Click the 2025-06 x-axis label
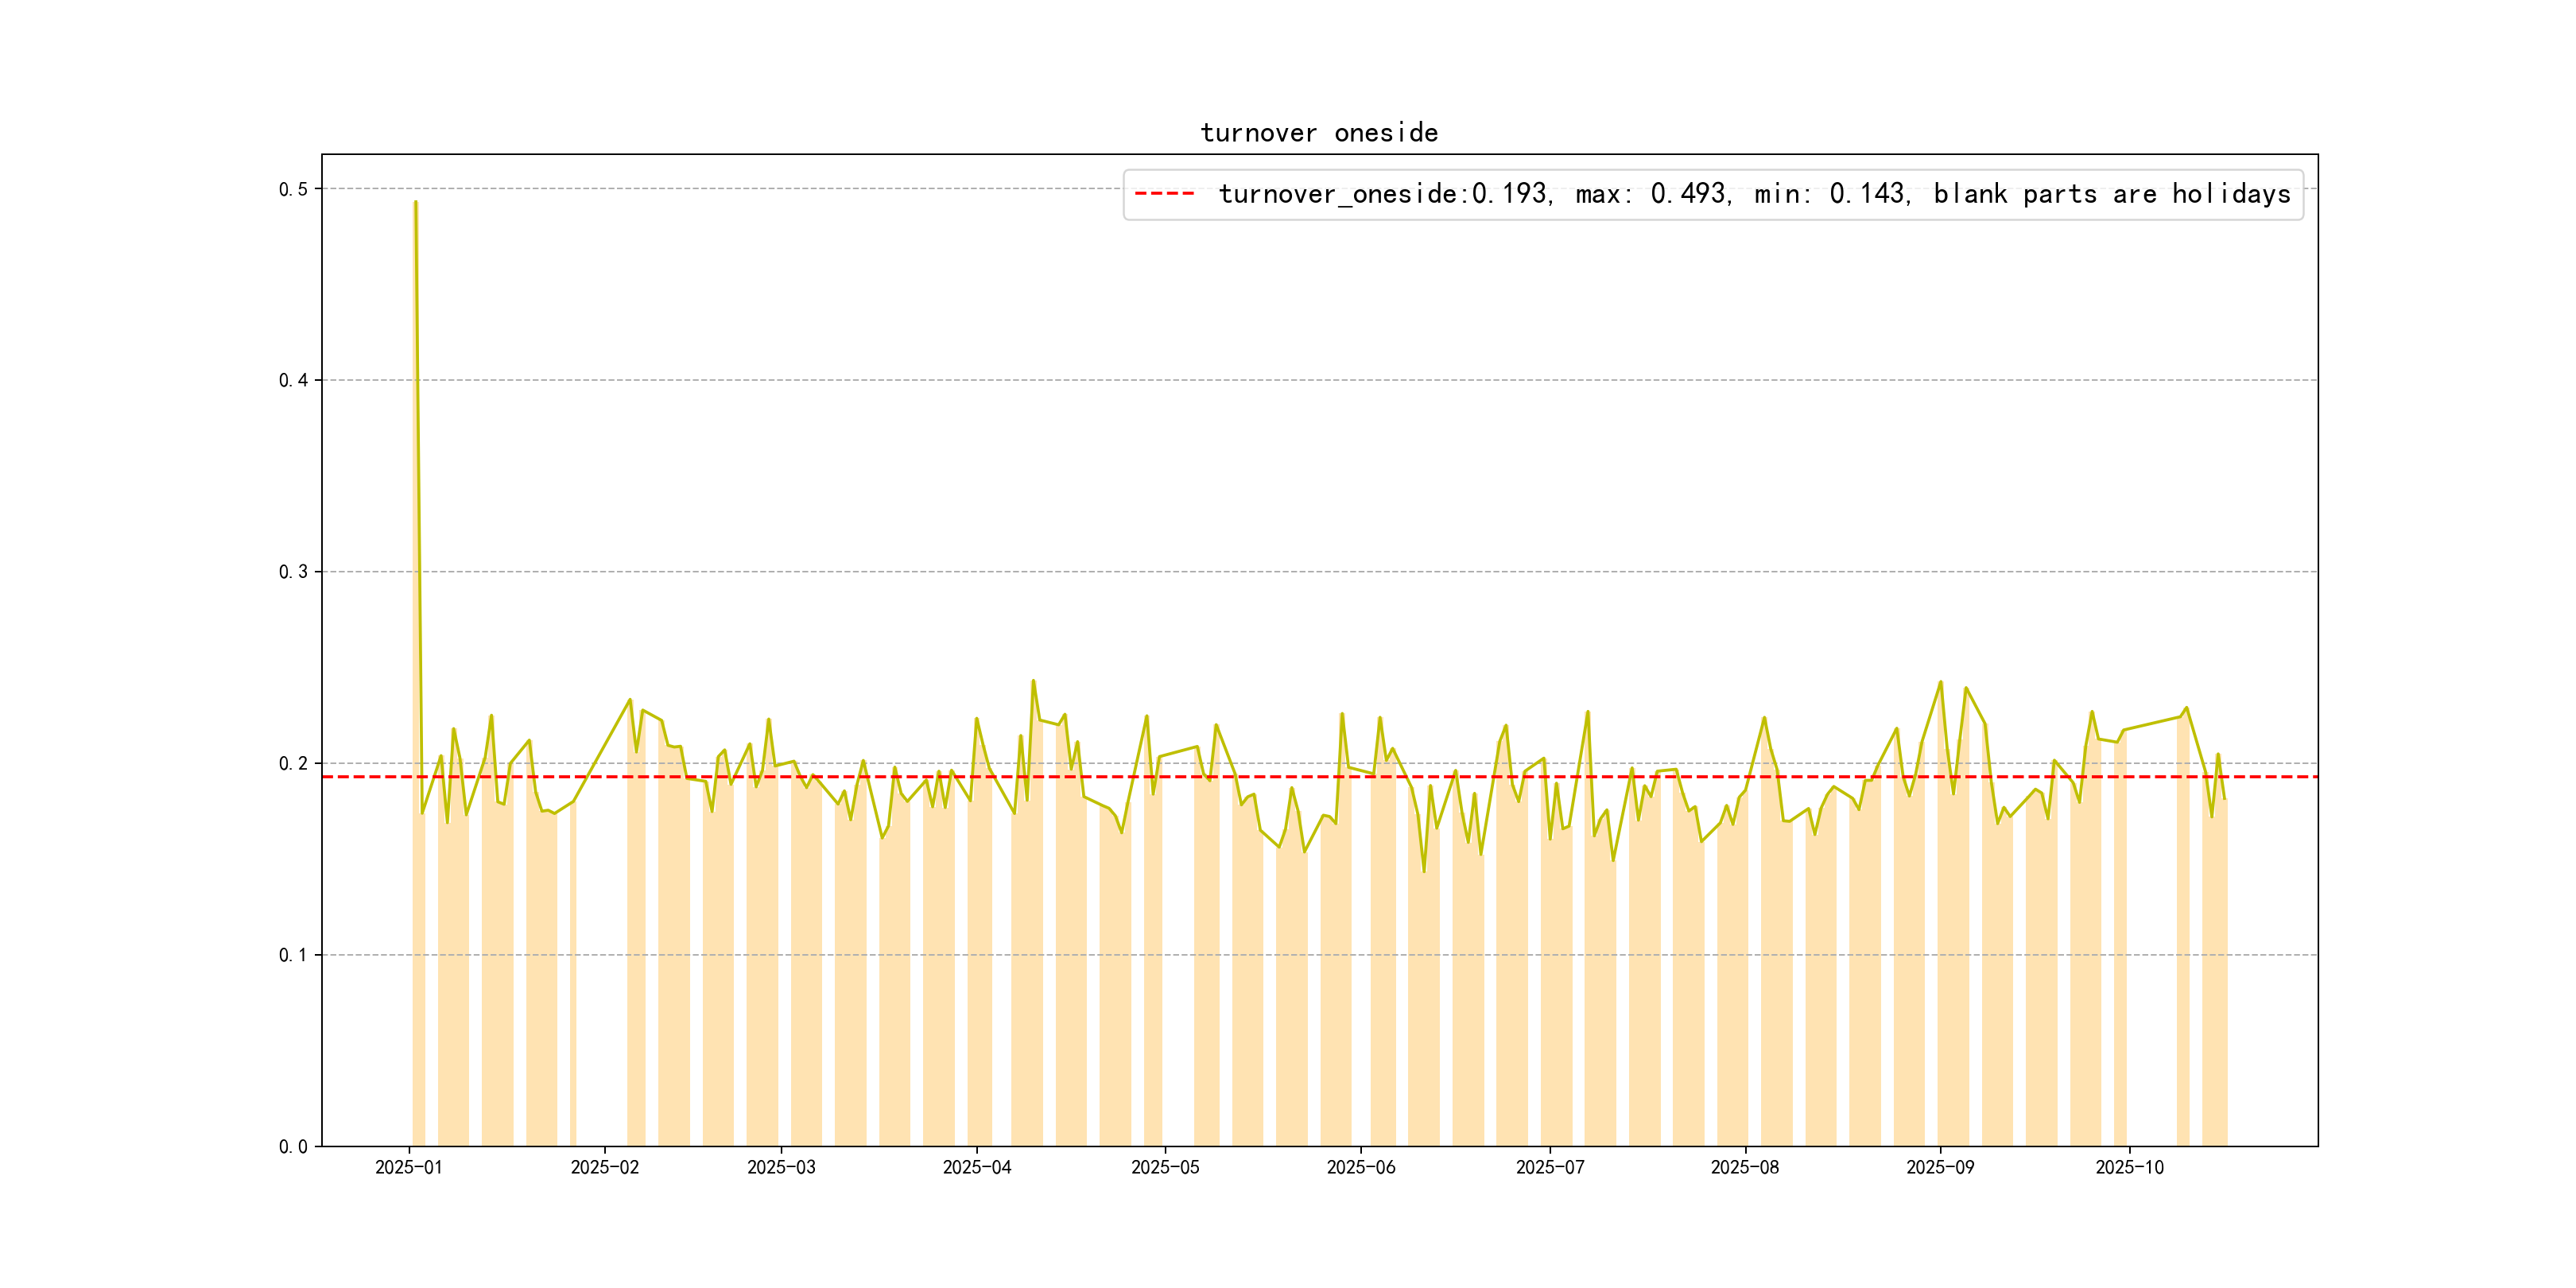The width and height of the screenshot is (2576, 1288). (x=1360, y=1167)
